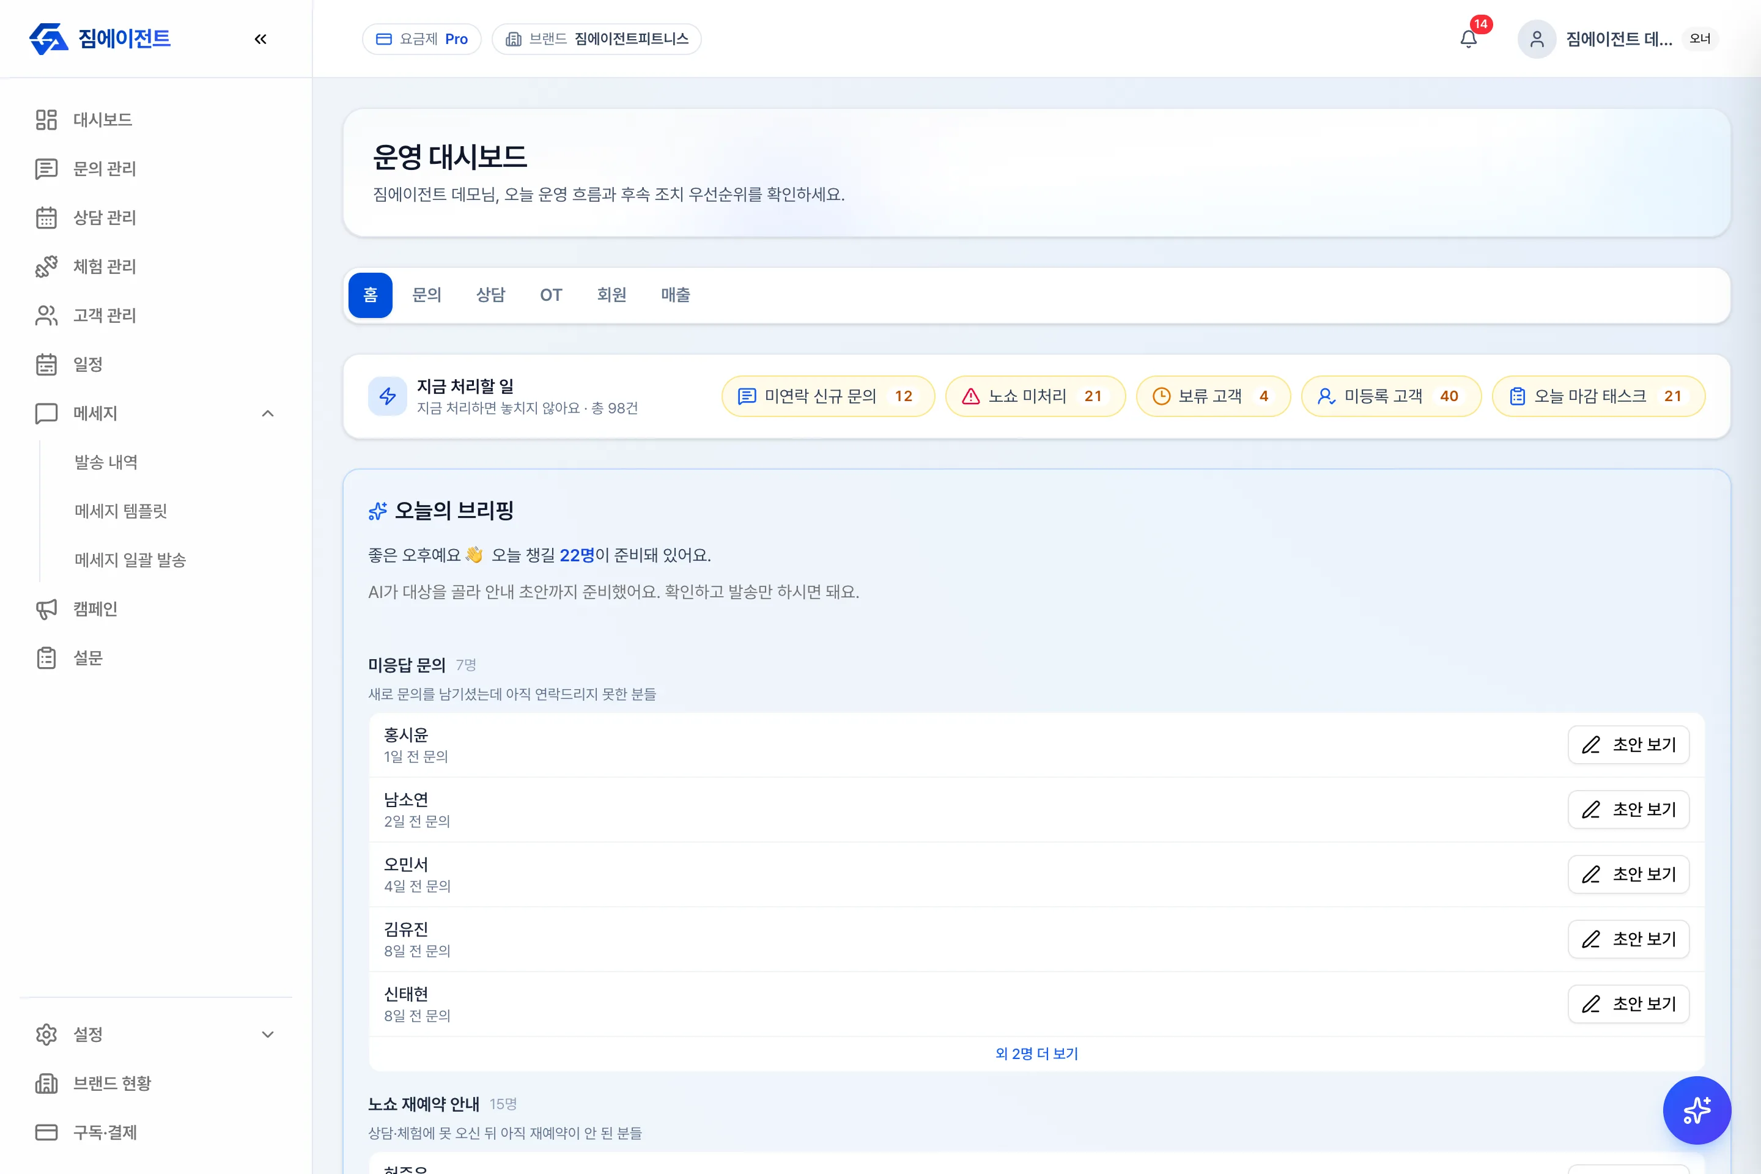Click the 운영 대시보드 title
This screenshot has height=1174, width=1761.
pyautogui.click(x=450, y=157)
